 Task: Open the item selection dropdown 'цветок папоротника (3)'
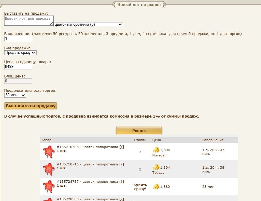point(88,25)
